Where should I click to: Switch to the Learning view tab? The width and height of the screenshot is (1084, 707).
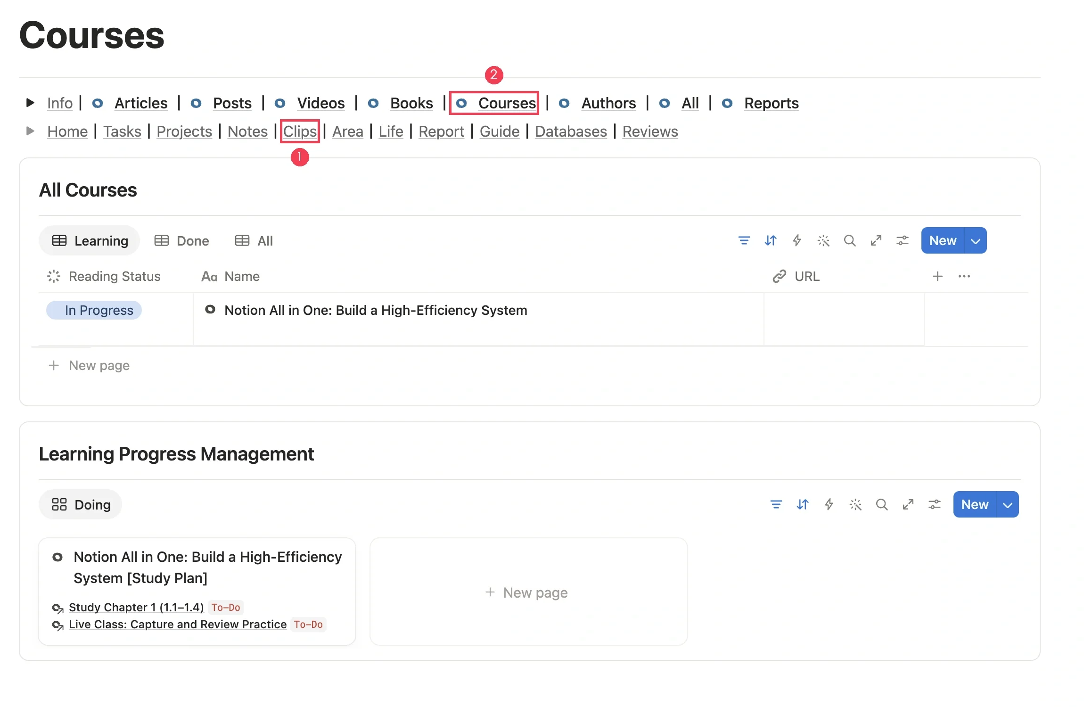tap(90, 241)
